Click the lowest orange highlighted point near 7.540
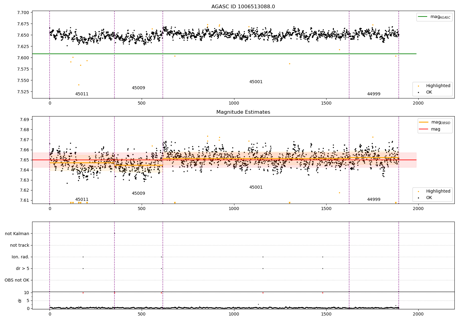The width and height of the screenshot is (459, 321). (x=79, y=85)
